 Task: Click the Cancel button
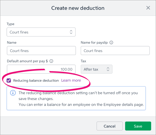click(x=110, y=126)
